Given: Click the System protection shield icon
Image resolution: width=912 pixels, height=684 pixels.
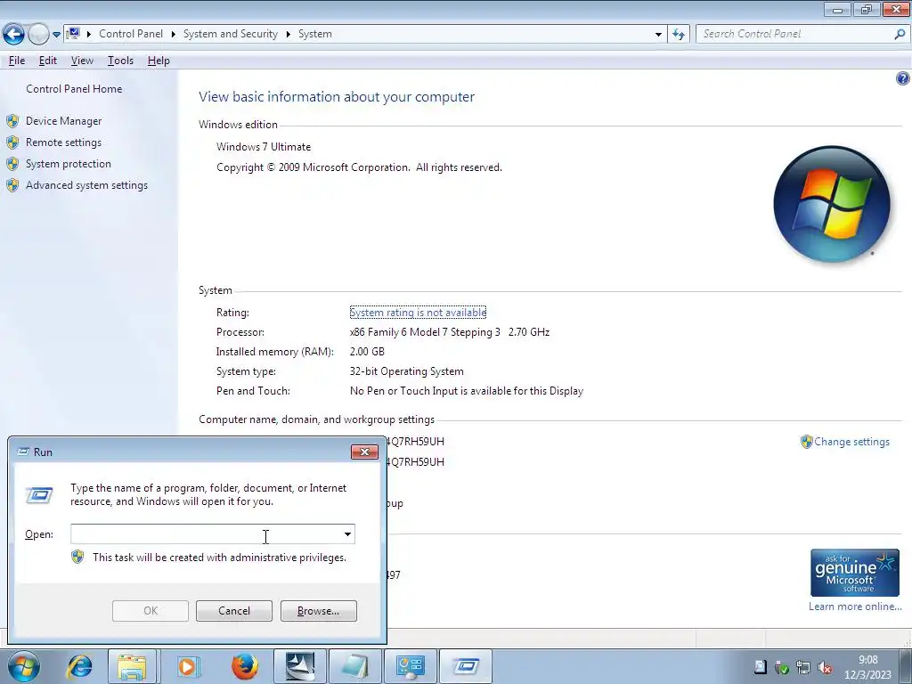Looking at the screenshot, I should (x=12, y=164).
